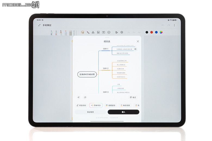The height and width of the screenshot is (141, 212).
Task: Open the add (plus) insert menu
Action: click(109, 32)
